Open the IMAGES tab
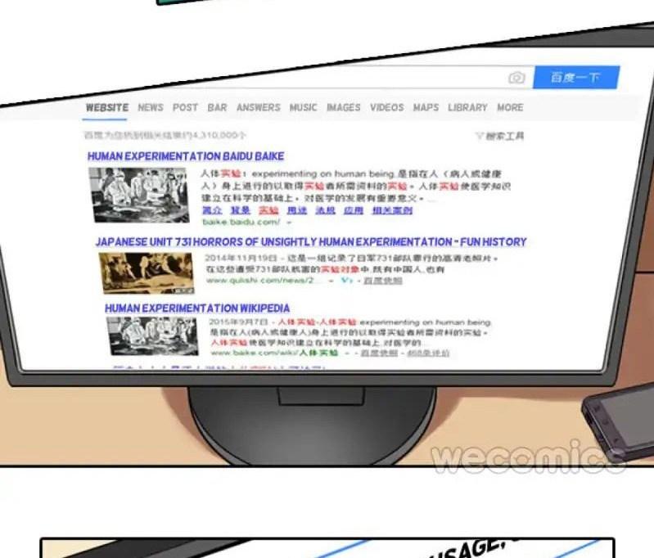 (343, 107)
